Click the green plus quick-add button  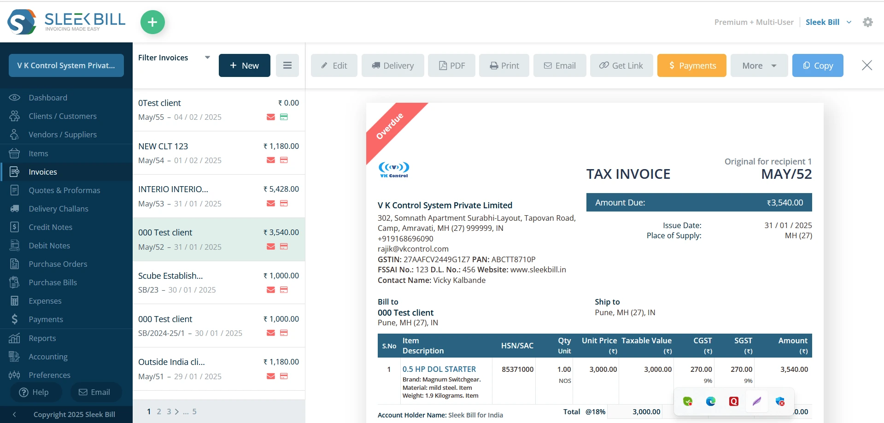152,22
